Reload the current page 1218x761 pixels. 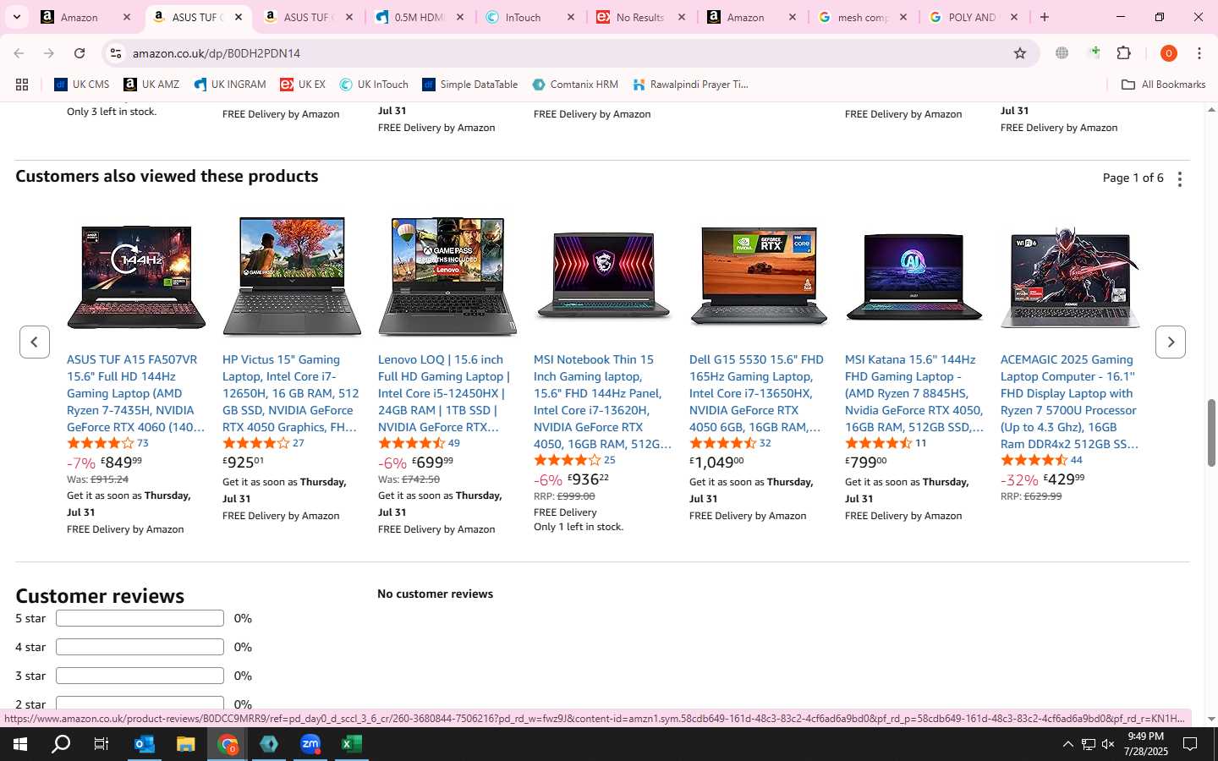[x=80, y=53]
